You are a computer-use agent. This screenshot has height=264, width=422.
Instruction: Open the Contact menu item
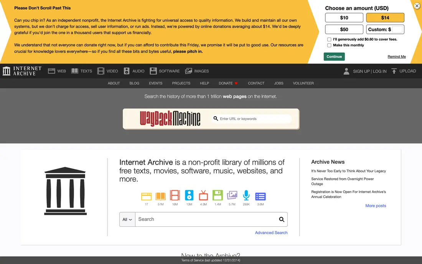tap(256, 83)
